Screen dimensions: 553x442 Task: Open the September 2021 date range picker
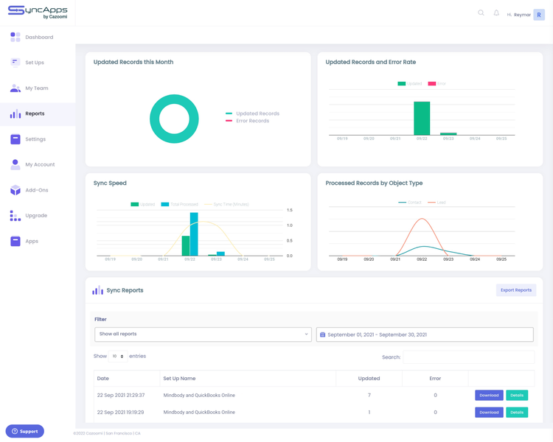click(425, 334)
